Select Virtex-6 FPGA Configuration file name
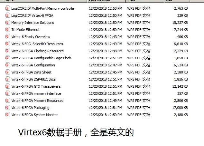 (33, 65)
